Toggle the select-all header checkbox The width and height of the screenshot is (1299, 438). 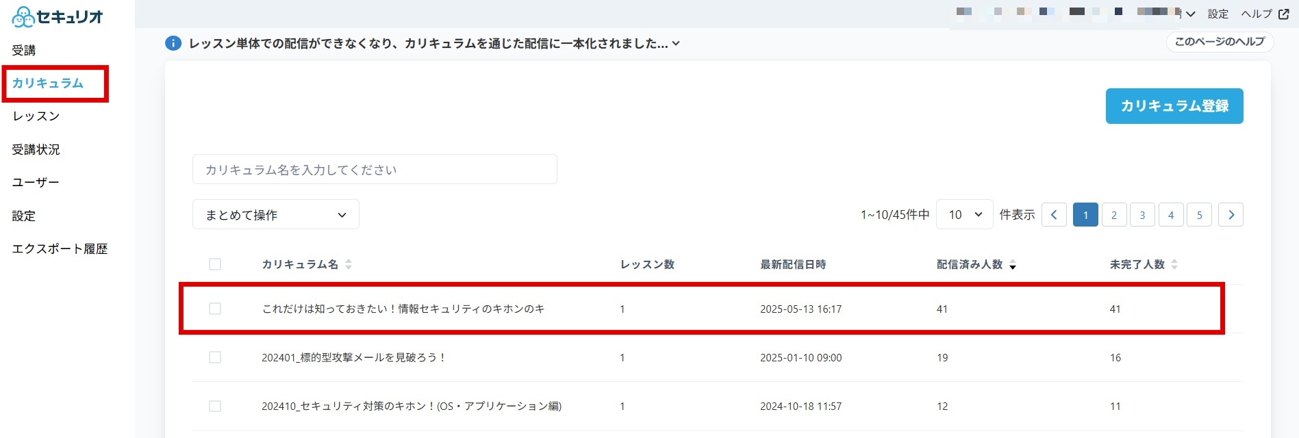pos(215,264)
